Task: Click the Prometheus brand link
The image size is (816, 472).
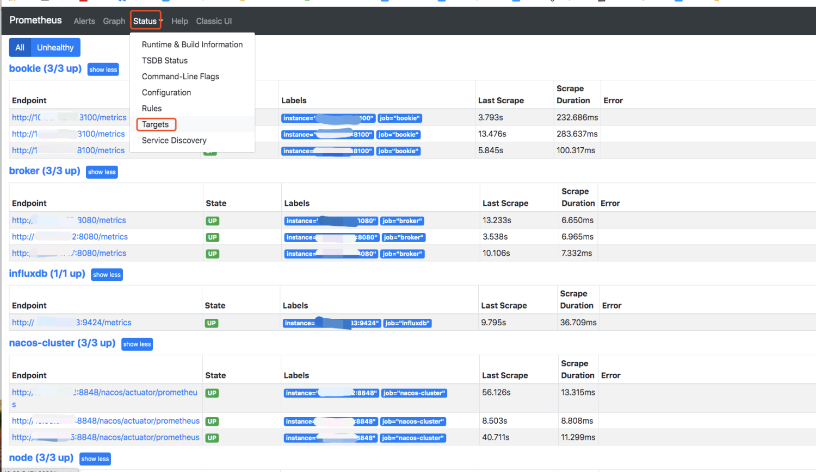Action: pyautogui.click(x=35, y=20)
